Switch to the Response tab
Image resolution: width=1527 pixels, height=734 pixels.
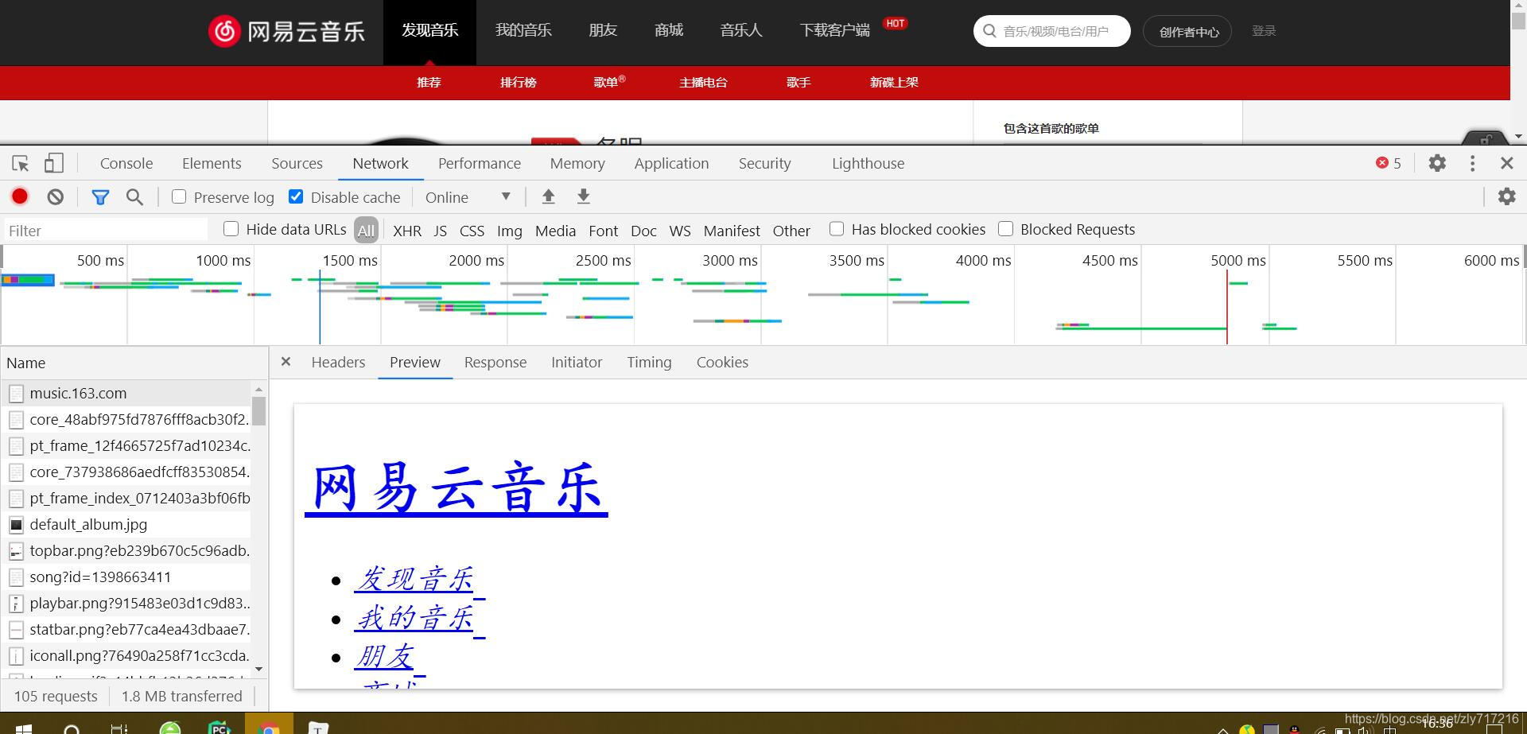click(495, 363)
